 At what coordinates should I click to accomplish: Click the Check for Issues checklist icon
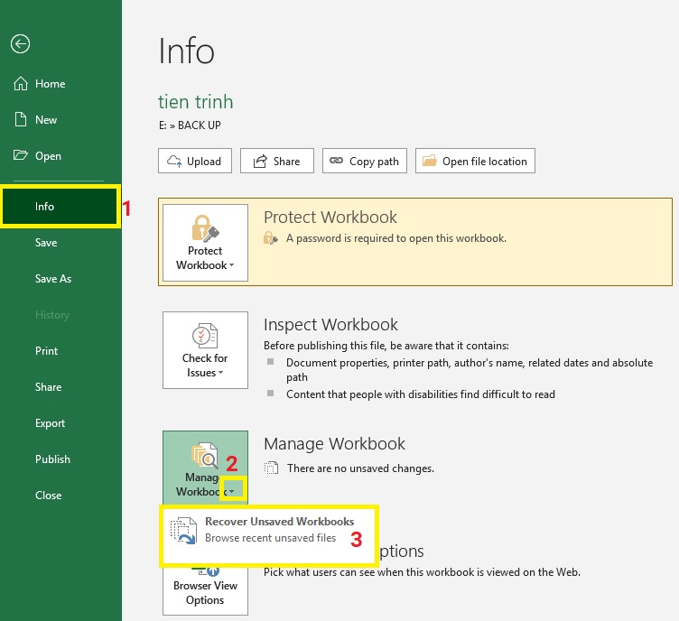[x=205, y=336]
